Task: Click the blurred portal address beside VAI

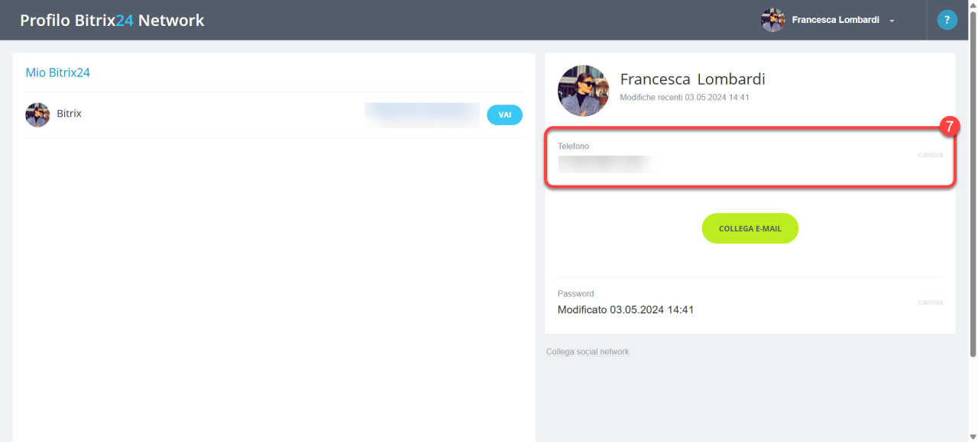Action: pos(422,115)
